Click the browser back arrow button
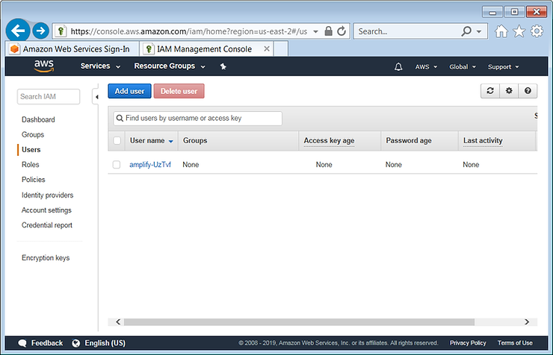 point(17,31)
